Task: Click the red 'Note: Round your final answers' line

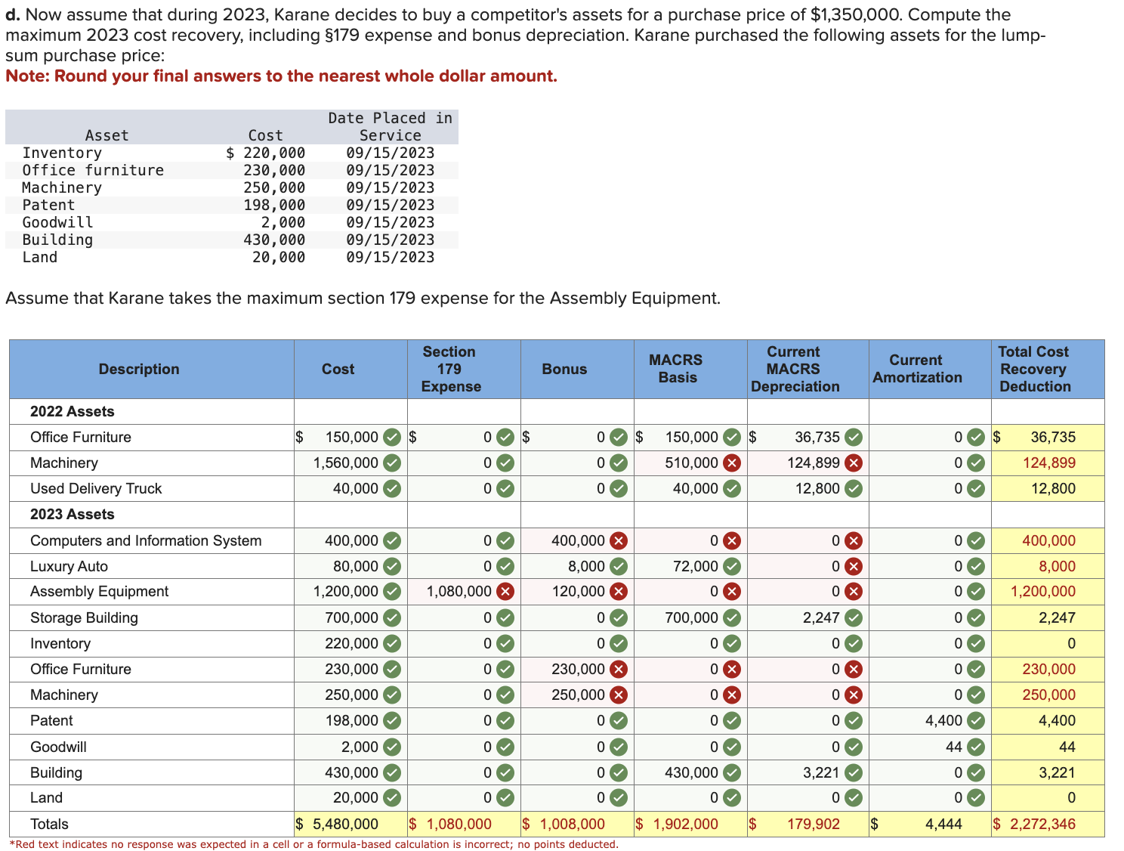Action: pos(281,76)
